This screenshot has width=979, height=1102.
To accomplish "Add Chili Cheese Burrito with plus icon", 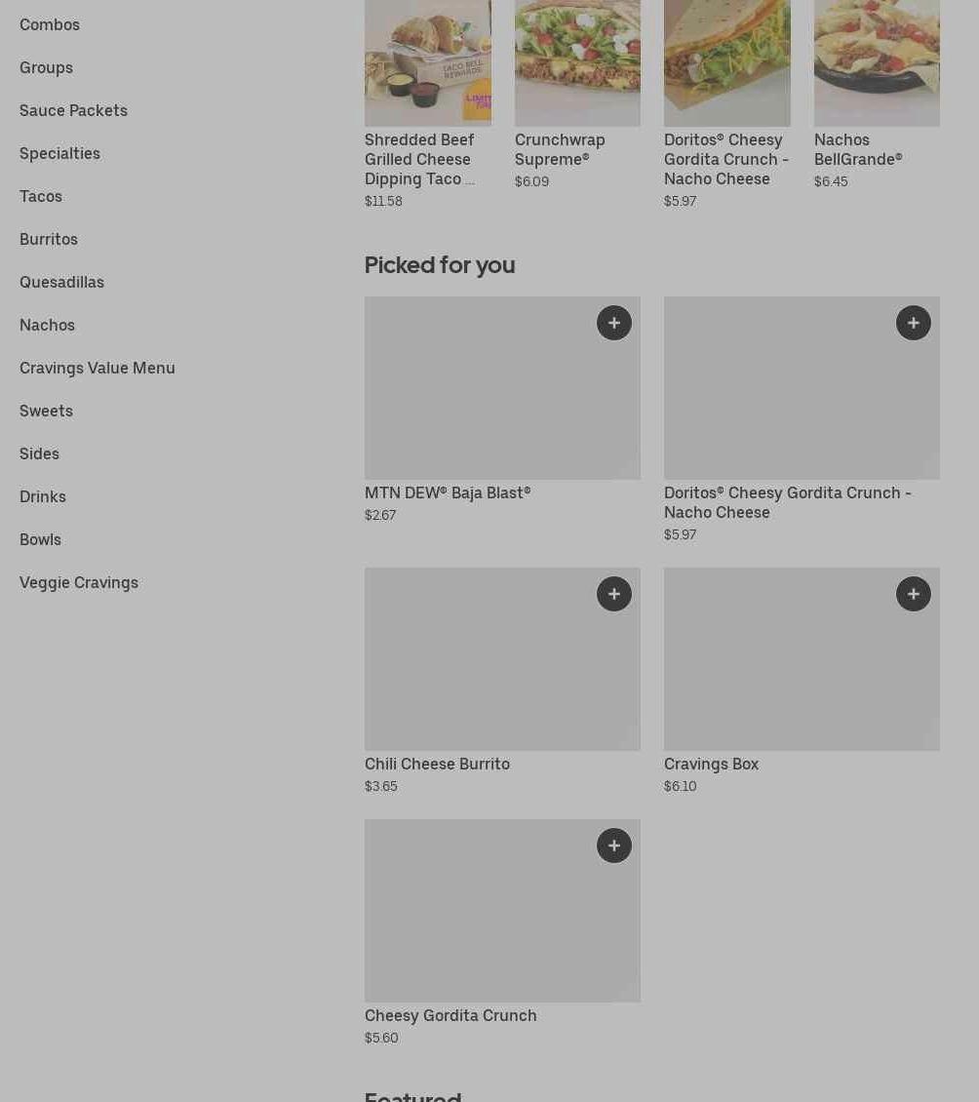I will pos(614,594).
